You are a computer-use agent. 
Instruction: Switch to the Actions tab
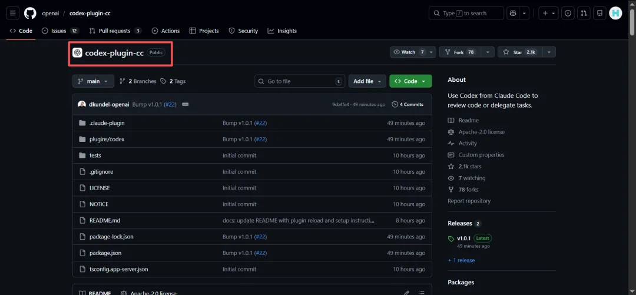tap(165, 31)
